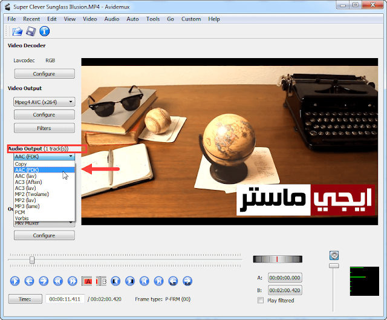Screen dimensions: 387x320
Task: Click Configure under Video Output
Action: [44, 114]
